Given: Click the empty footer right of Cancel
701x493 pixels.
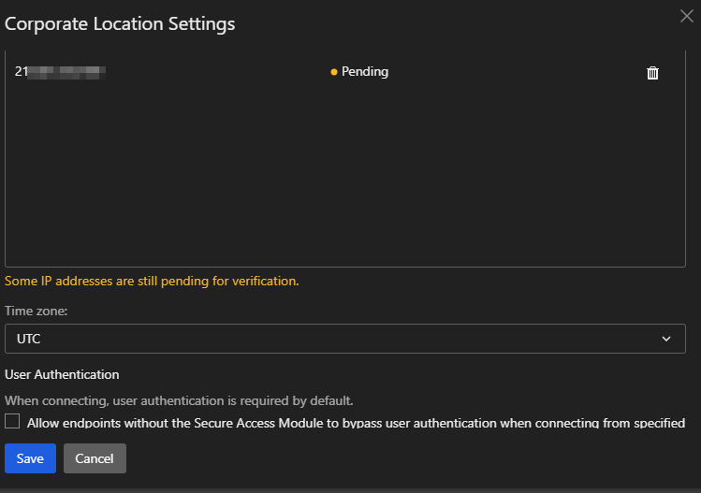Looking at the screenshot, I should [412, 458].
